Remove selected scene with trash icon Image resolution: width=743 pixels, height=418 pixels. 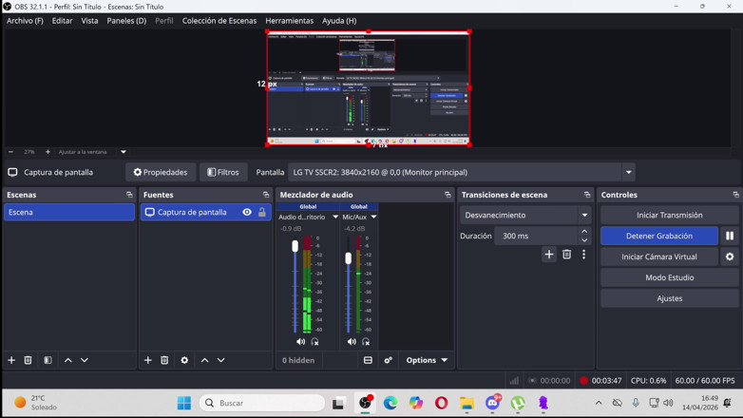(28, 360)
